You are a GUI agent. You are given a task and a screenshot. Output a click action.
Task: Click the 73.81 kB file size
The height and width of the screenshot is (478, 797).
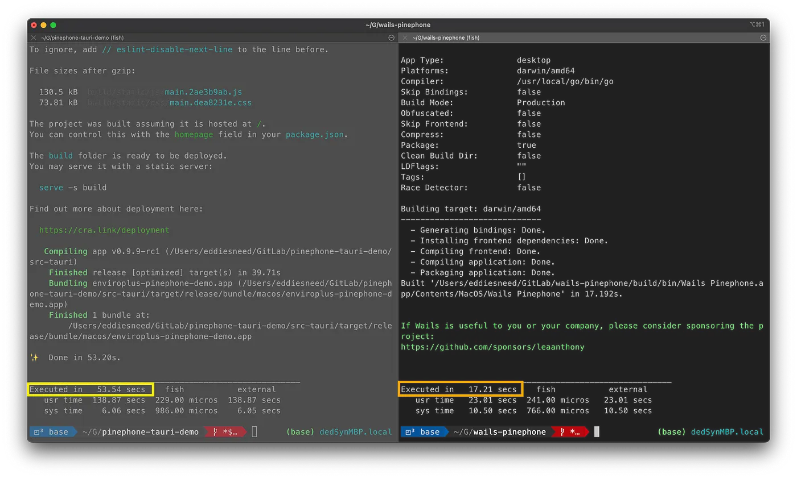click(x=59, y=103)
